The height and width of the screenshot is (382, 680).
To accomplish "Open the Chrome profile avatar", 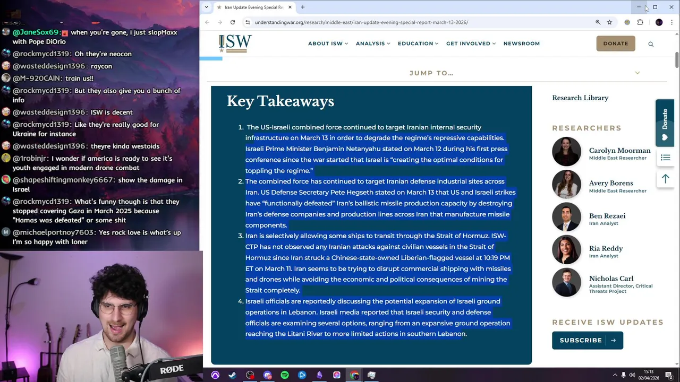I will click(659, 22).
